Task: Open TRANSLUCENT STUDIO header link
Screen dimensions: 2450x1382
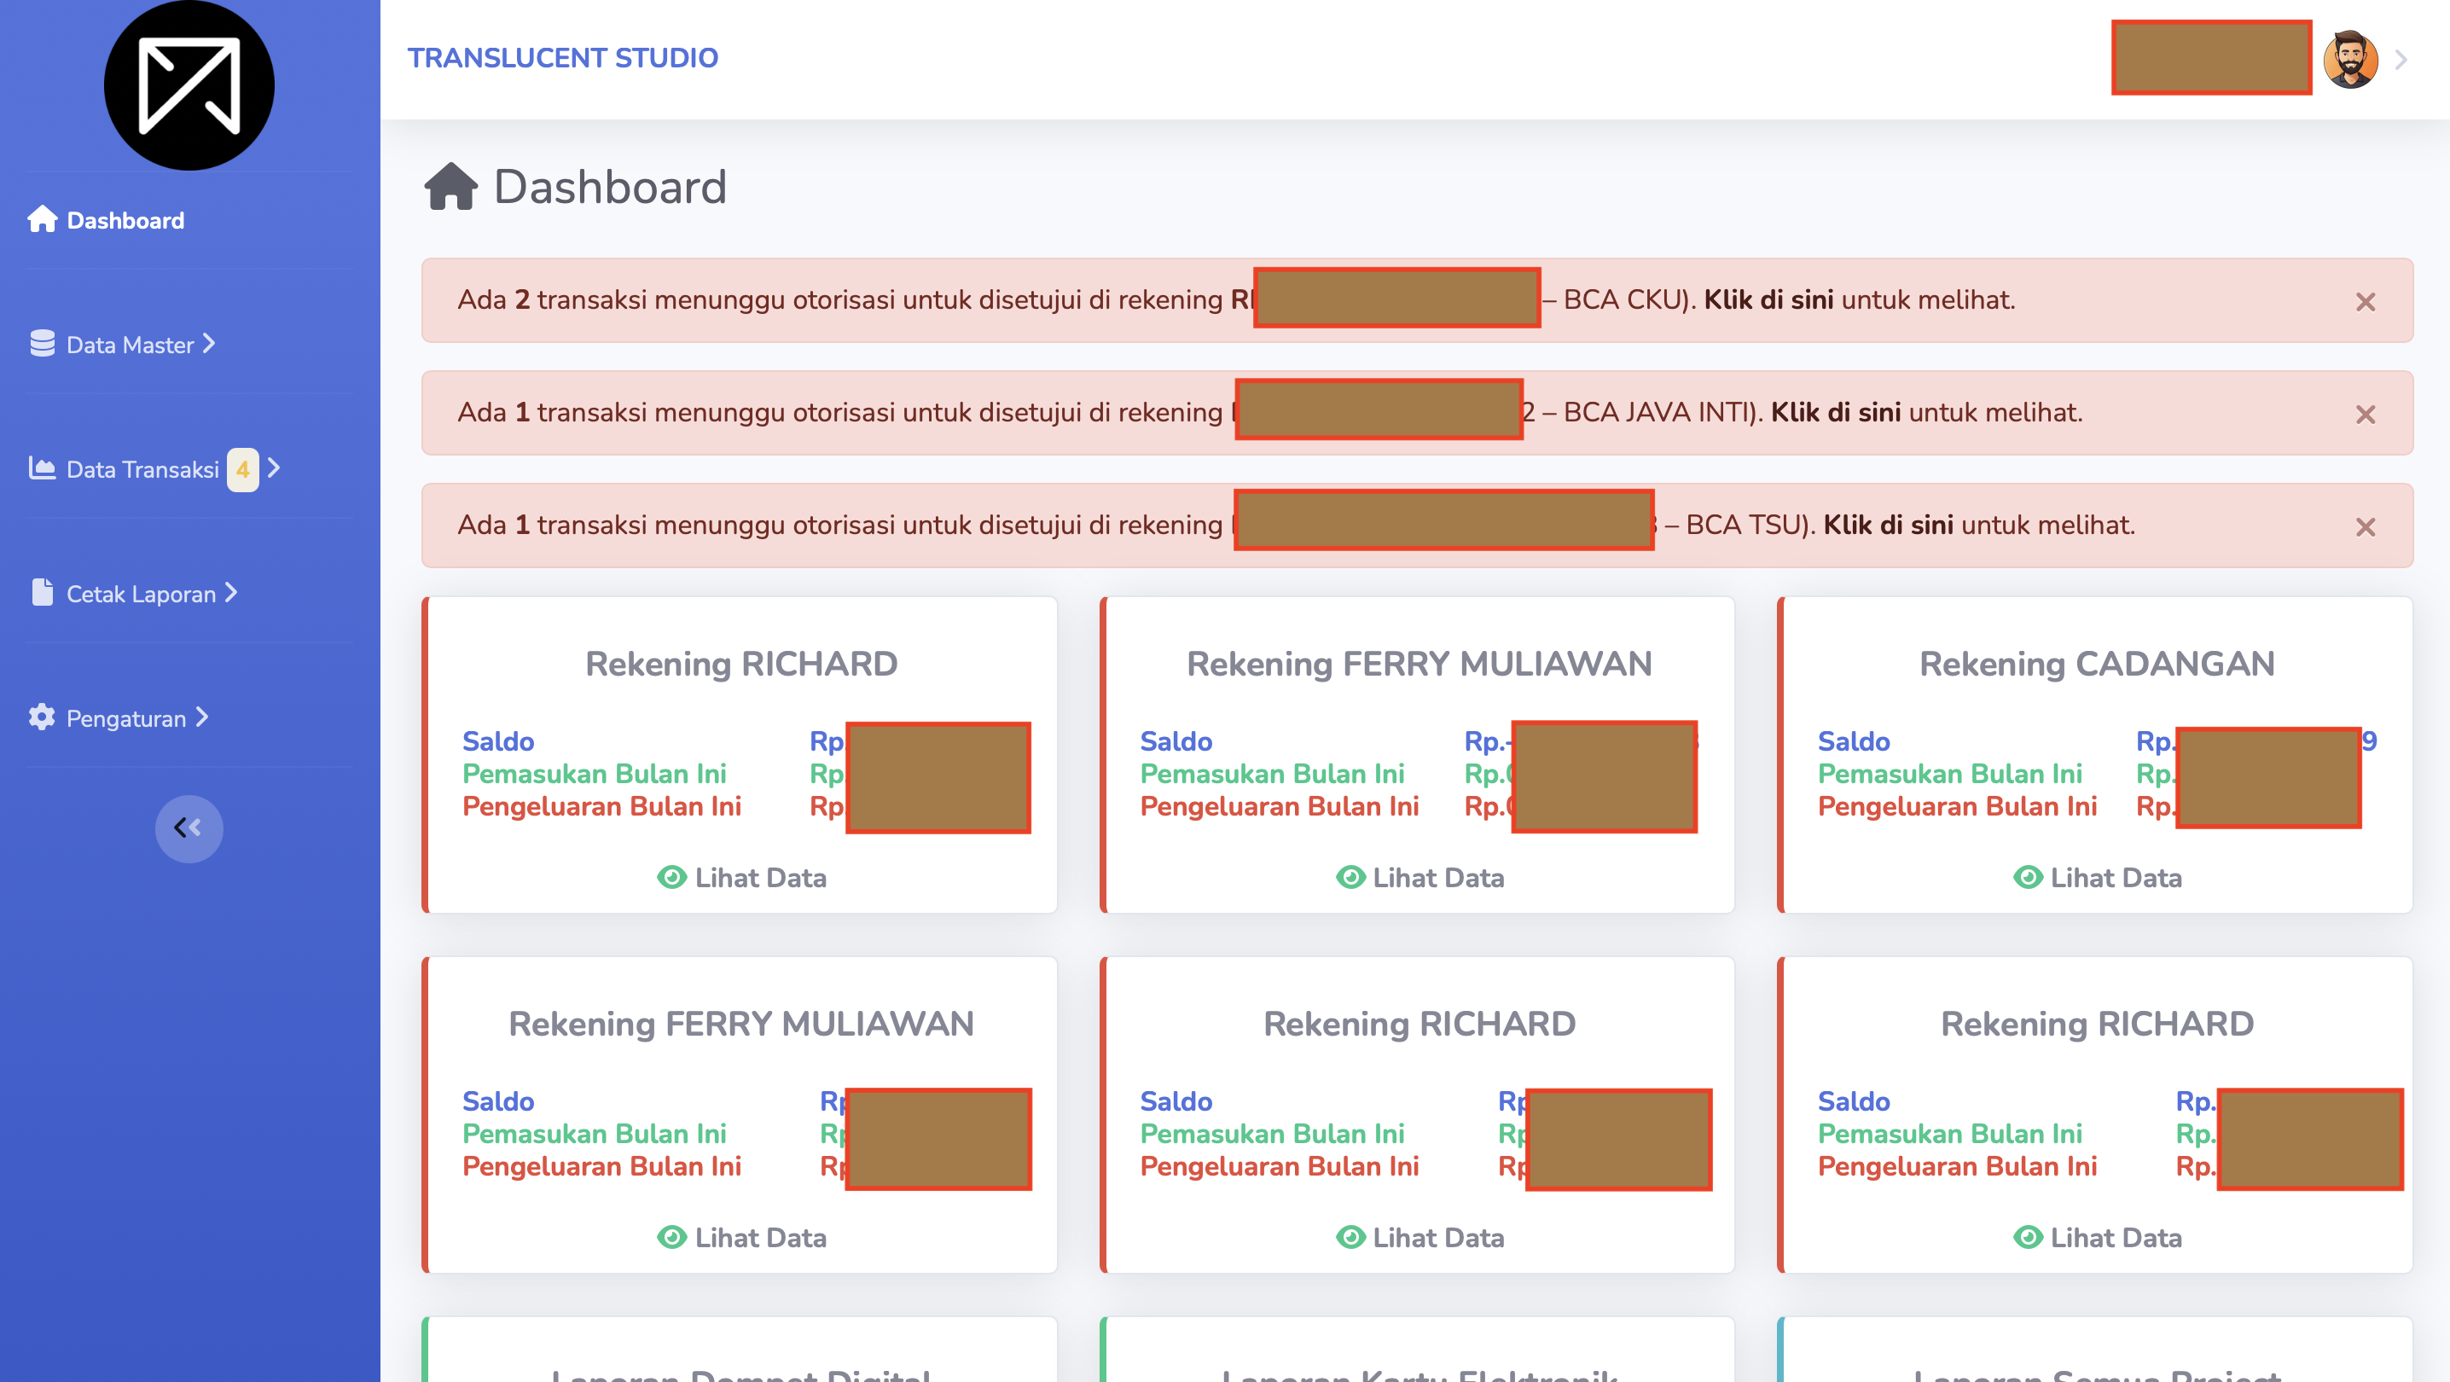Action: 563,58
